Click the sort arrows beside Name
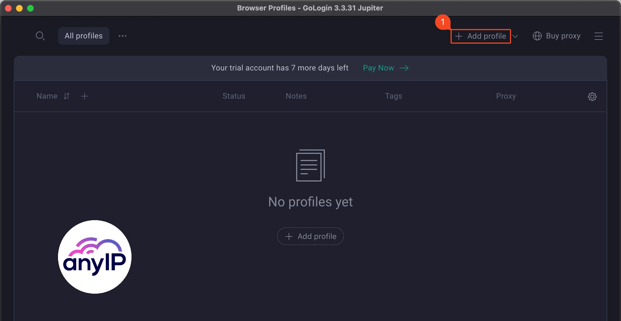This screenshot has width=621, height=321. click(67, 96)
